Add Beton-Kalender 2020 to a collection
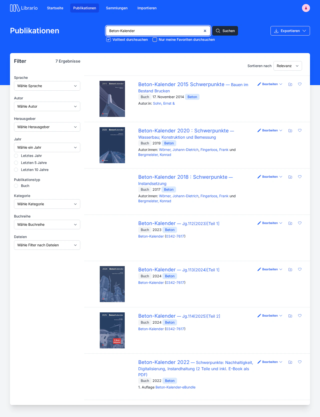The image size is (320, 417). point(290,131)
